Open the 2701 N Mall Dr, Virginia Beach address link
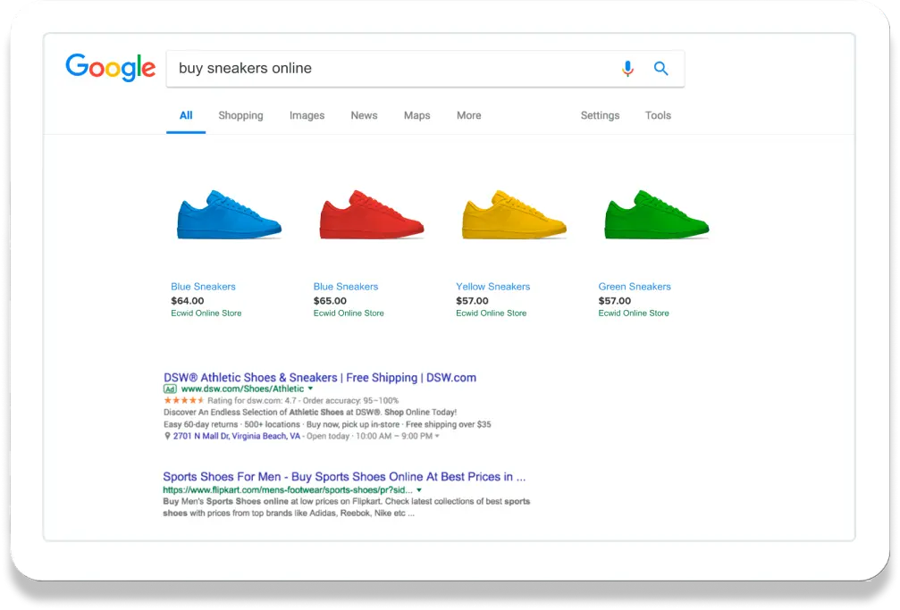900x610 pixels. tap(237, 436)
